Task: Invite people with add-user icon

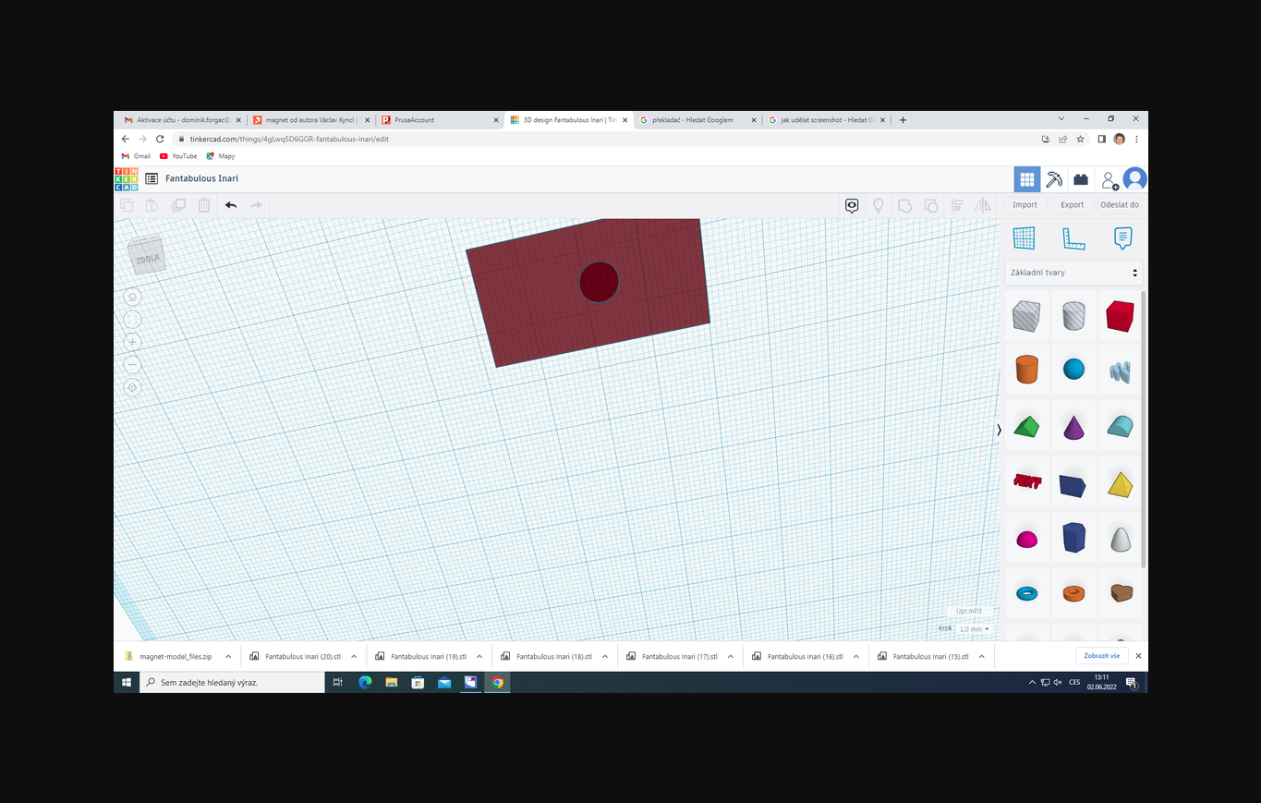Action: point(1109,180)
